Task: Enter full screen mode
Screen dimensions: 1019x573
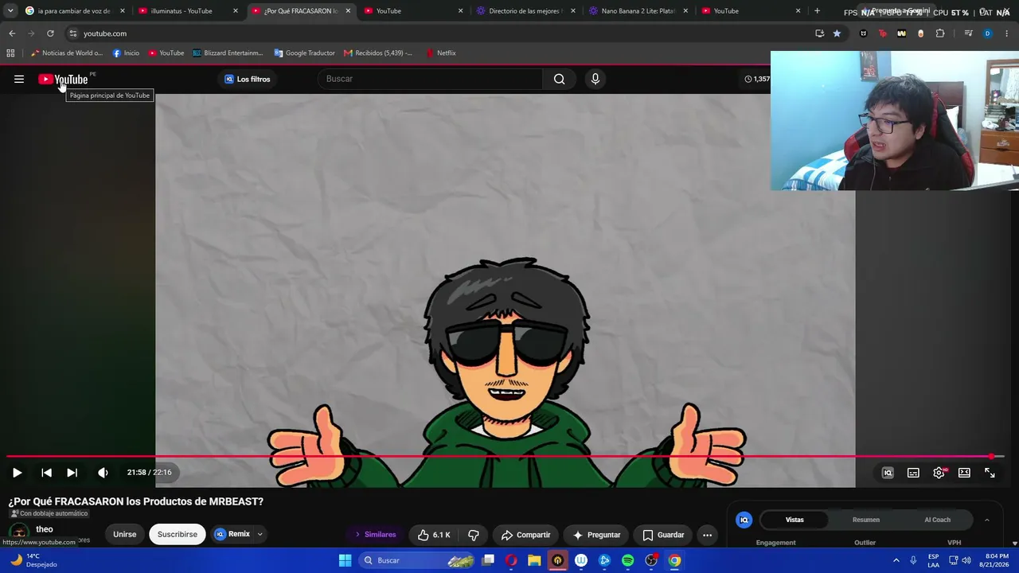Action: [x=990, y=473]
